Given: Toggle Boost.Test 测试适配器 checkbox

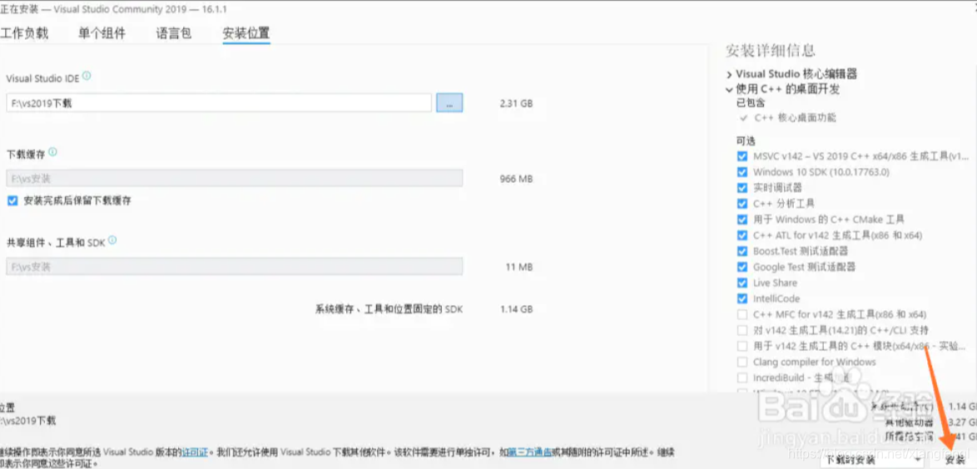Looking at the screenshot, I should [x=741, y=251].
